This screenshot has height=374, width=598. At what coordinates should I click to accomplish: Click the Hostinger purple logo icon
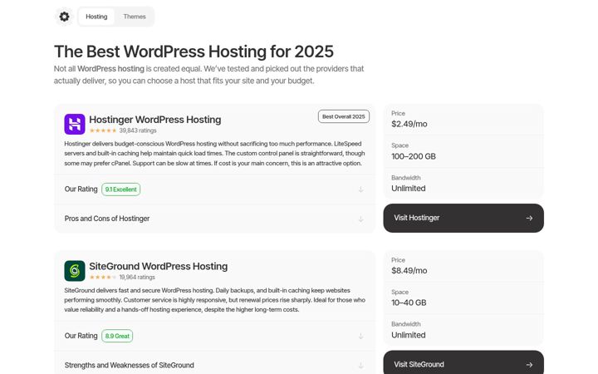[x=75, y=124]
